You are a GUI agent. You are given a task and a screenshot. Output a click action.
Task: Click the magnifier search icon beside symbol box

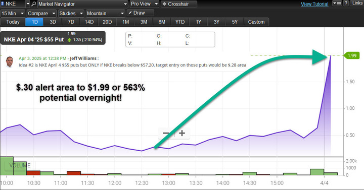click(34, 4)
